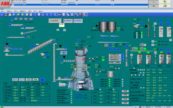
Task: Acknowledge alarms with green checkmark button
Action: 165,2
